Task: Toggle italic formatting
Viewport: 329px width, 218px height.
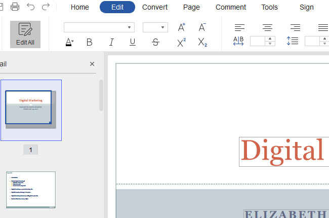Action: pyautogui.click(x=111, y=43)
